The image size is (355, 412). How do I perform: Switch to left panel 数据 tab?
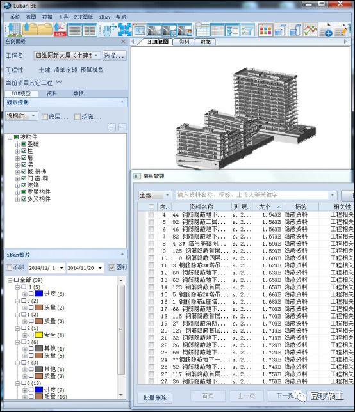point(78,93)
